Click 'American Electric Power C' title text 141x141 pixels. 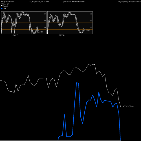click(74, 2)
